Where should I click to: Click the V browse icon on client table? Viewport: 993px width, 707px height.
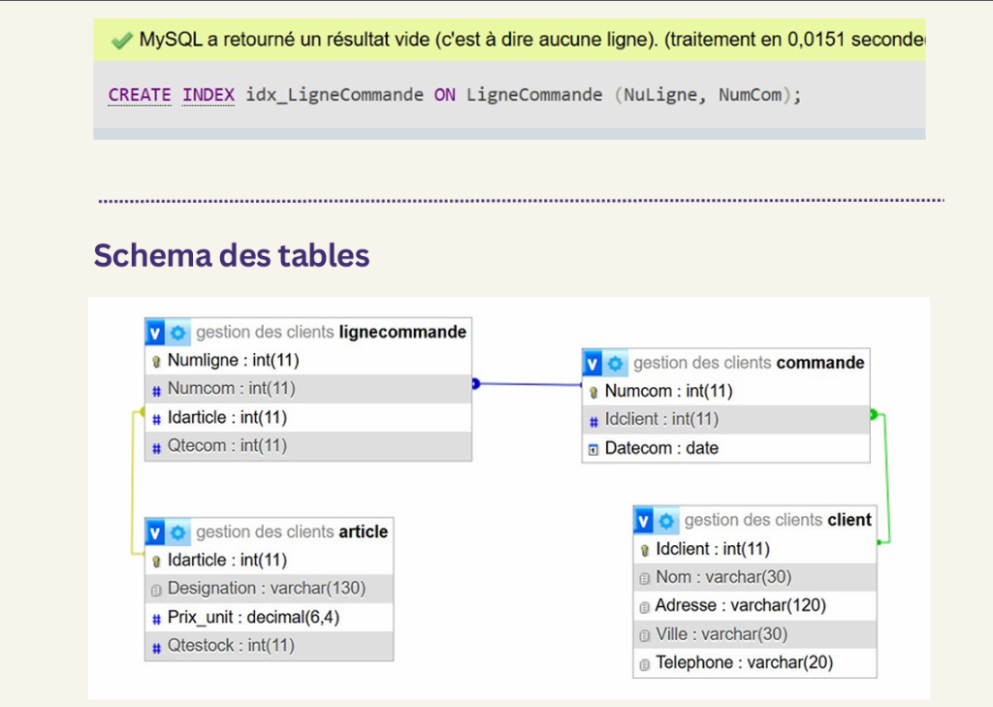pyautogui.click(x=648, y=520)
